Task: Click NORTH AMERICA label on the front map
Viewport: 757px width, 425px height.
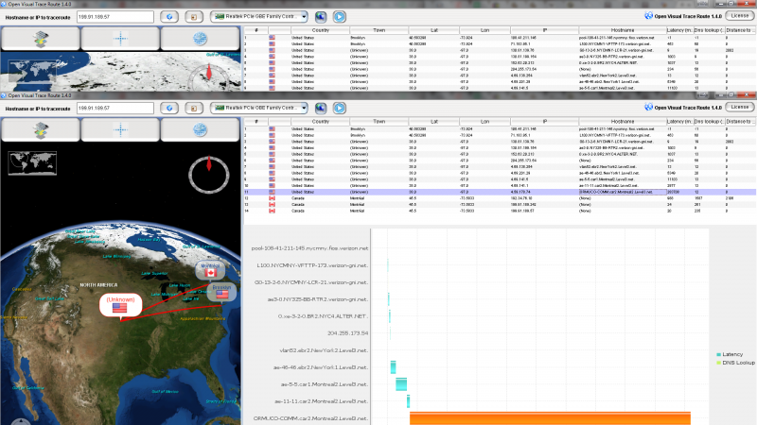Action: (98, 285)
